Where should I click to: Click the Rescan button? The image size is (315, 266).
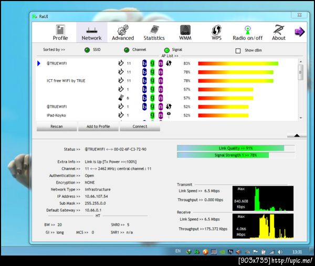click(x=57, y=126)
